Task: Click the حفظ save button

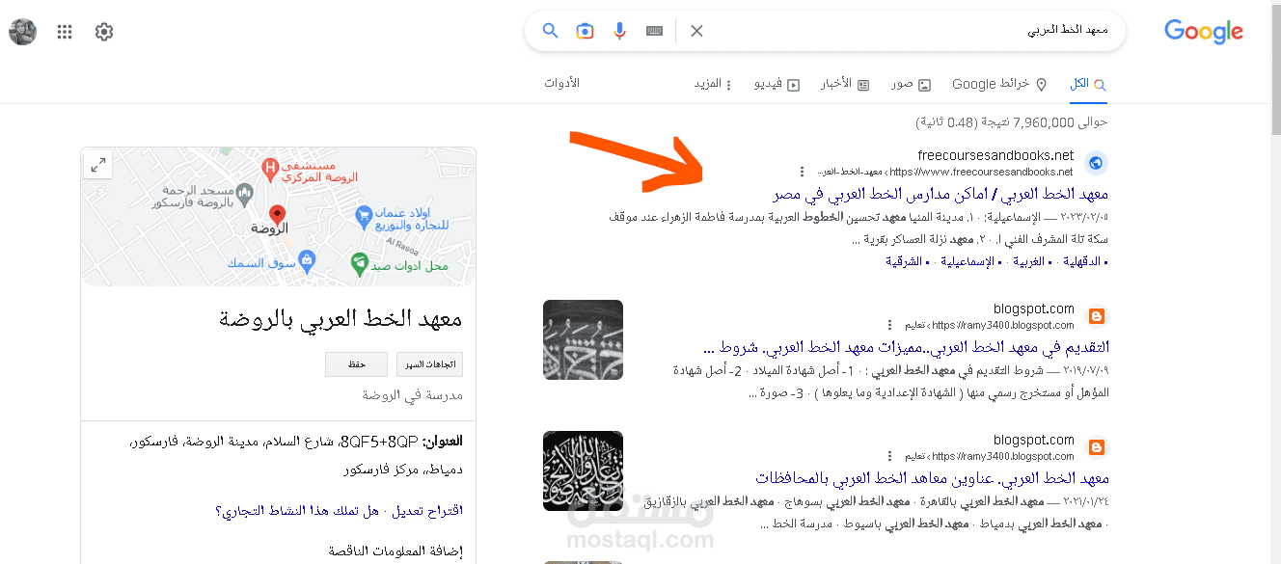Action: click(356, 364)
